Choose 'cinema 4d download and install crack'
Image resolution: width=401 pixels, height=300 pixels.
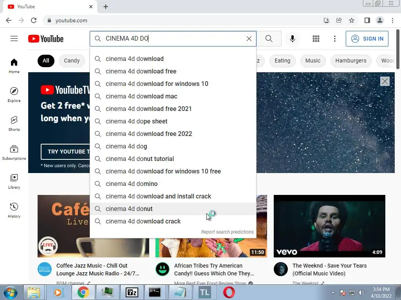coord(173,196)
